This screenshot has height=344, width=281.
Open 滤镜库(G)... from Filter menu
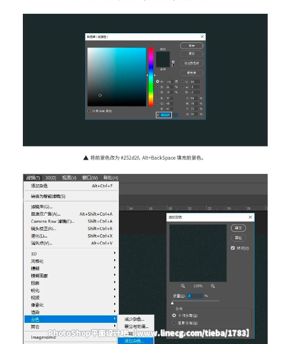point(71,207)
